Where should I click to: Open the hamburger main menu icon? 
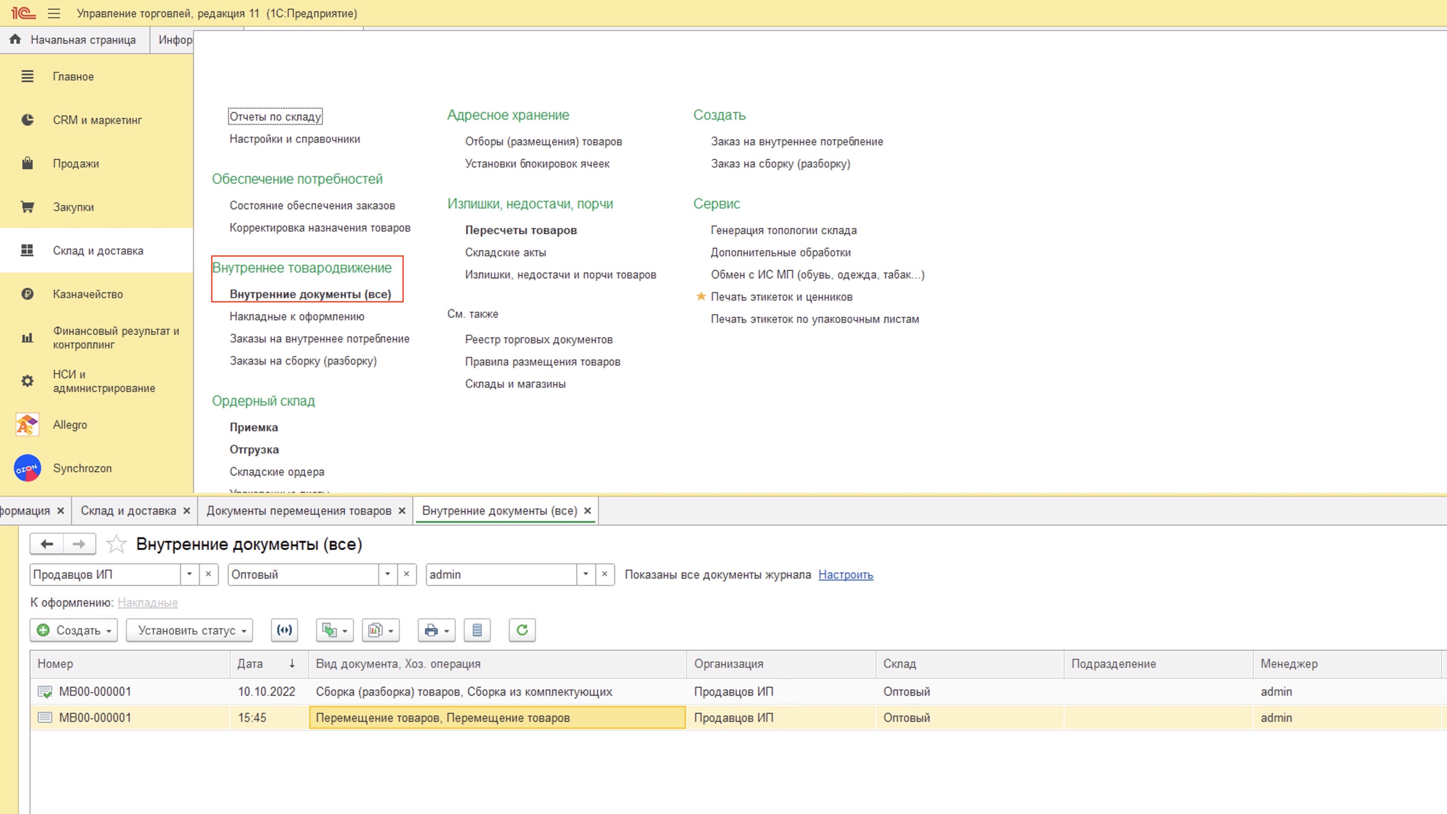click(54, 14)
